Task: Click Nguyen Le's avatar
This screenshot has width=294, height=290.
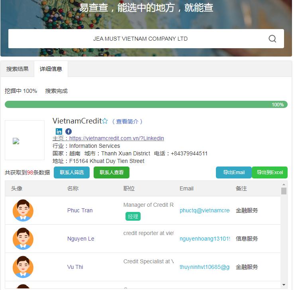Action: click(x=23, y=239)
